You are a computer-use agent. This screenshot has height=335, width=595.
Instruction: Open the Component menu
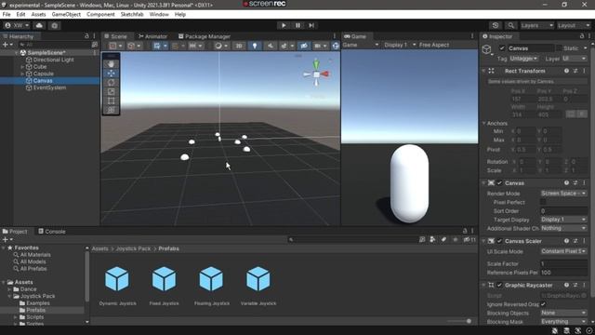[100, 15]
